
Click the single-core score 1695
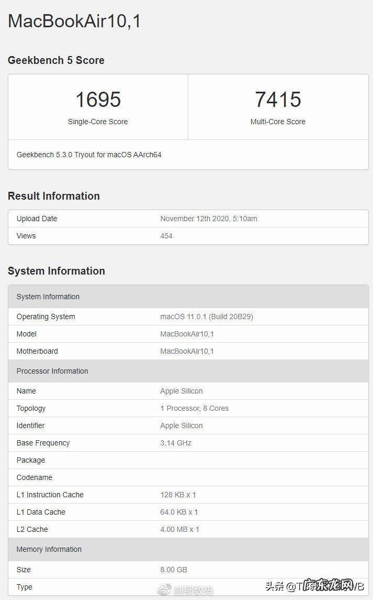[98, 100]
